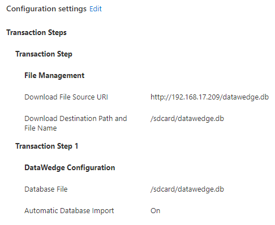Click the word 'Import' in the Automatic Database label
The height and width of the screenshot is (225, 275).
[x=103, y=211]
